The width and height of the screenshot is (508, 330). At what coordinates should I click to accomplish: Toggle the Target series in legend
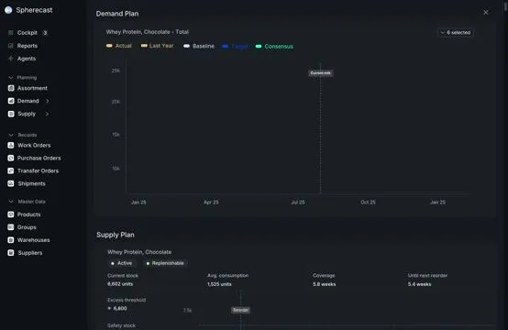click(x=236, y=47)
